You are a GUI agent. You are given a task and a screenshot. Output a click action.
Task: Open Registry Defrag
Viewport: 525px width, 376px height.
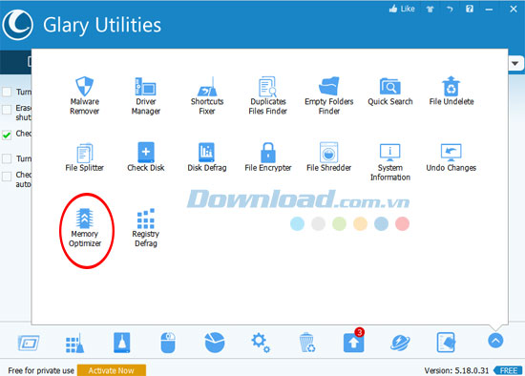[146, 228]
